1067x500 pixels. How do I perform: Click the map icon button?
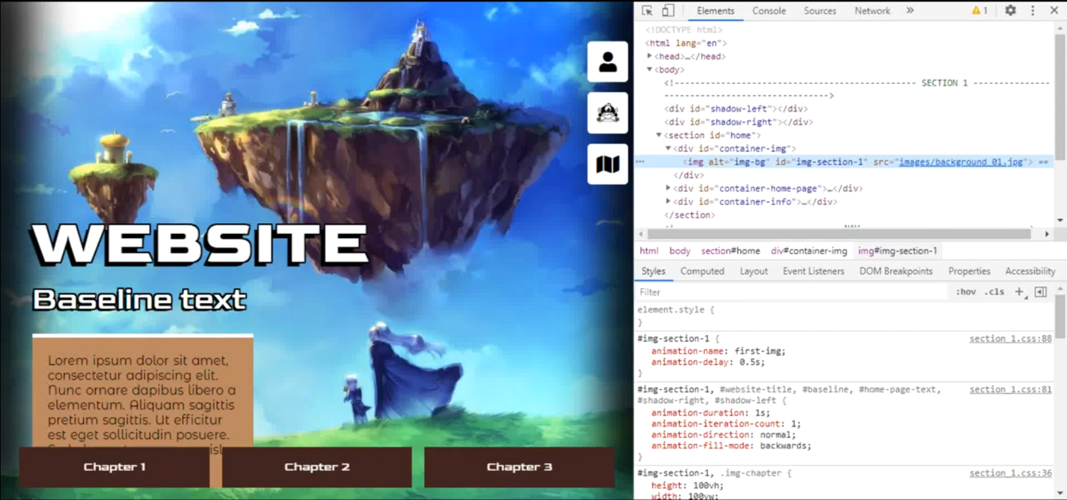[607, 164]
